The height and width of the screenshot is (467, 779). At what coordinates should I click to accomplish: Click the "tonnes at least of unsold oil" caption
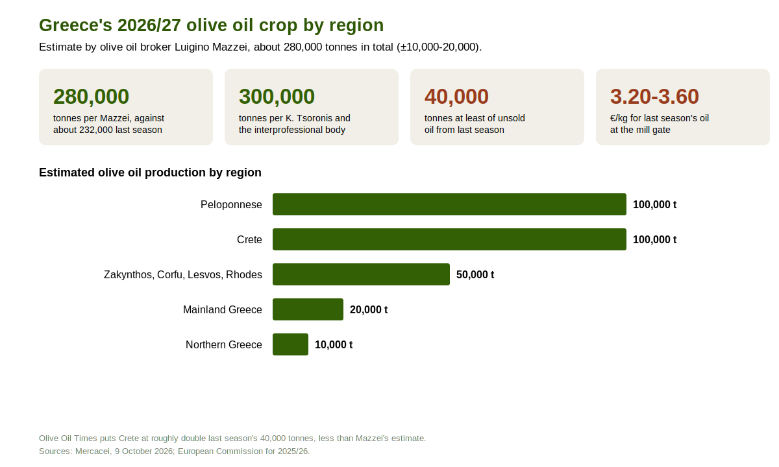pos(475,124)
